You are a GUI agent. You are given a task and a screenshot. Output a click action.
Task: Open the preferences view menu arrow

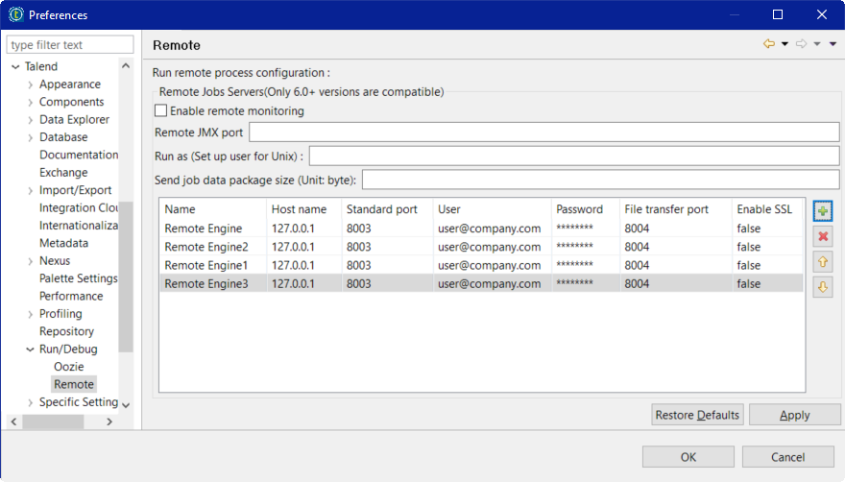833,44
